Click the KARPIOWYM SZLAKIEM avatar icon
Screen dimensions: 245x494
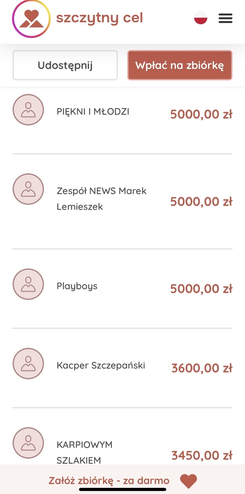(x=28, y=442)
